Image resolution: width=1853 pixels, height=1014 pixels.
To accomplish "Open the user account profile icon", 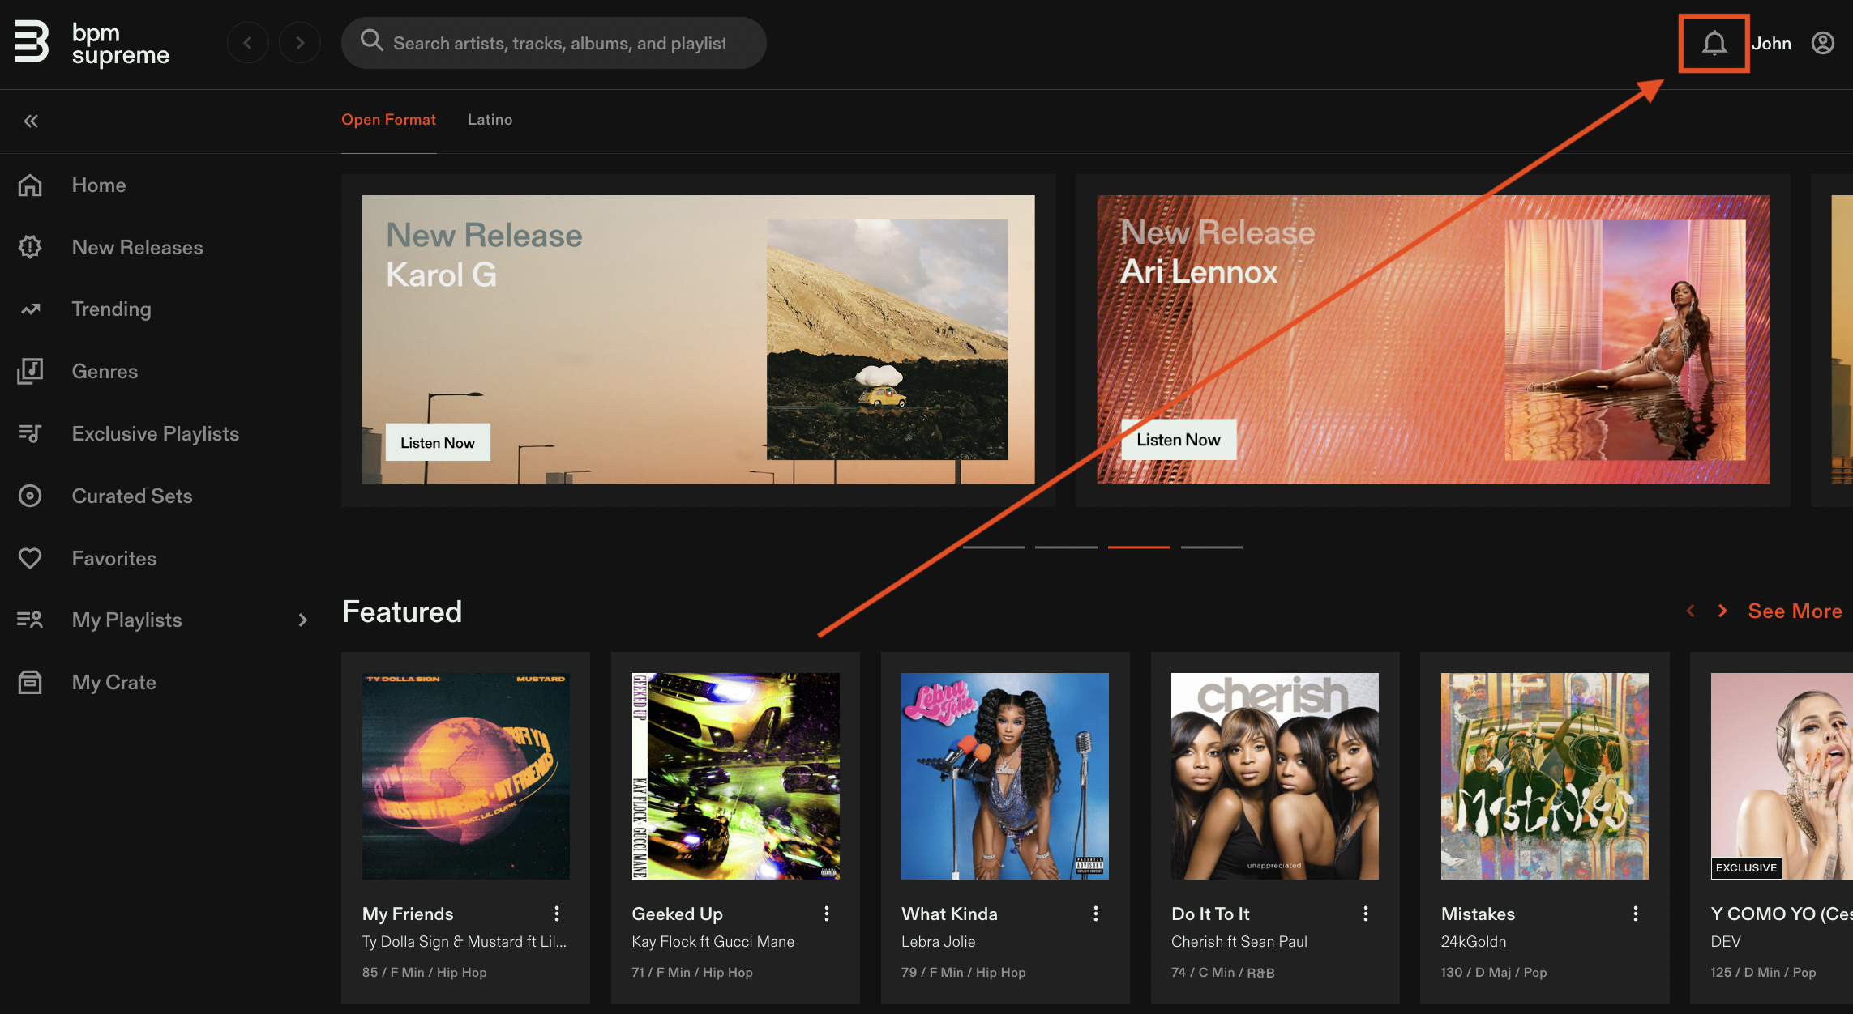I will coord(1823,43).
